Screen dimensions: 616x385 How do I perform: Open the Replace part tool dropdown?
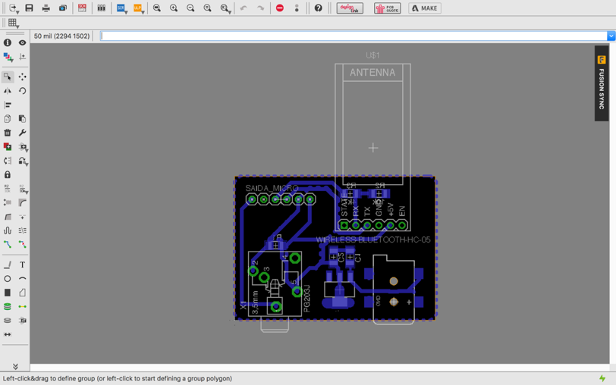click(24, 147)
